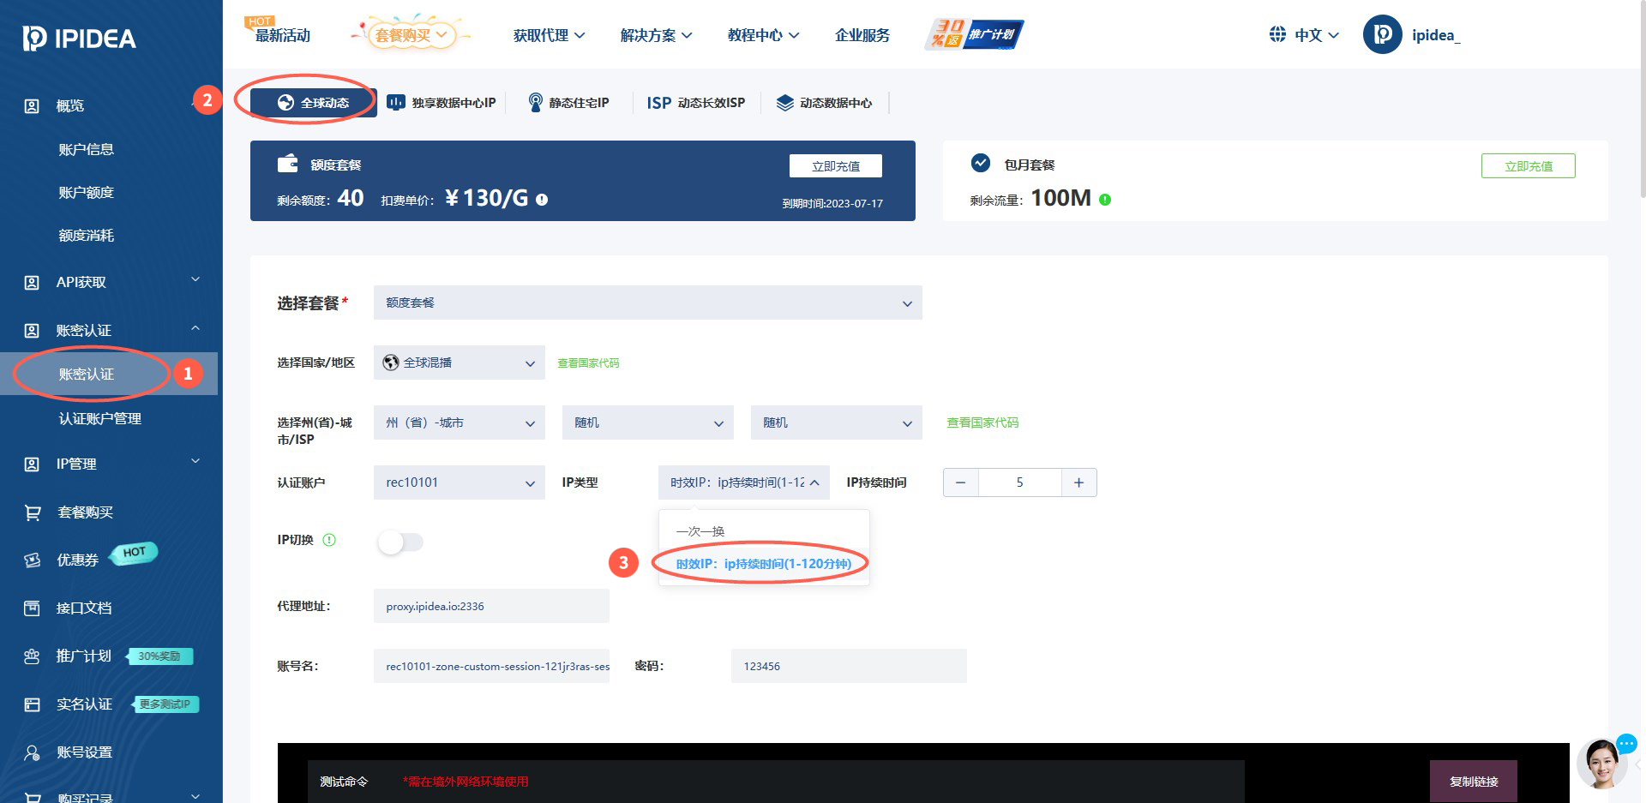Click the ipidea user avatar
Screen dimensions: 1646x803
coord(1383,34)
